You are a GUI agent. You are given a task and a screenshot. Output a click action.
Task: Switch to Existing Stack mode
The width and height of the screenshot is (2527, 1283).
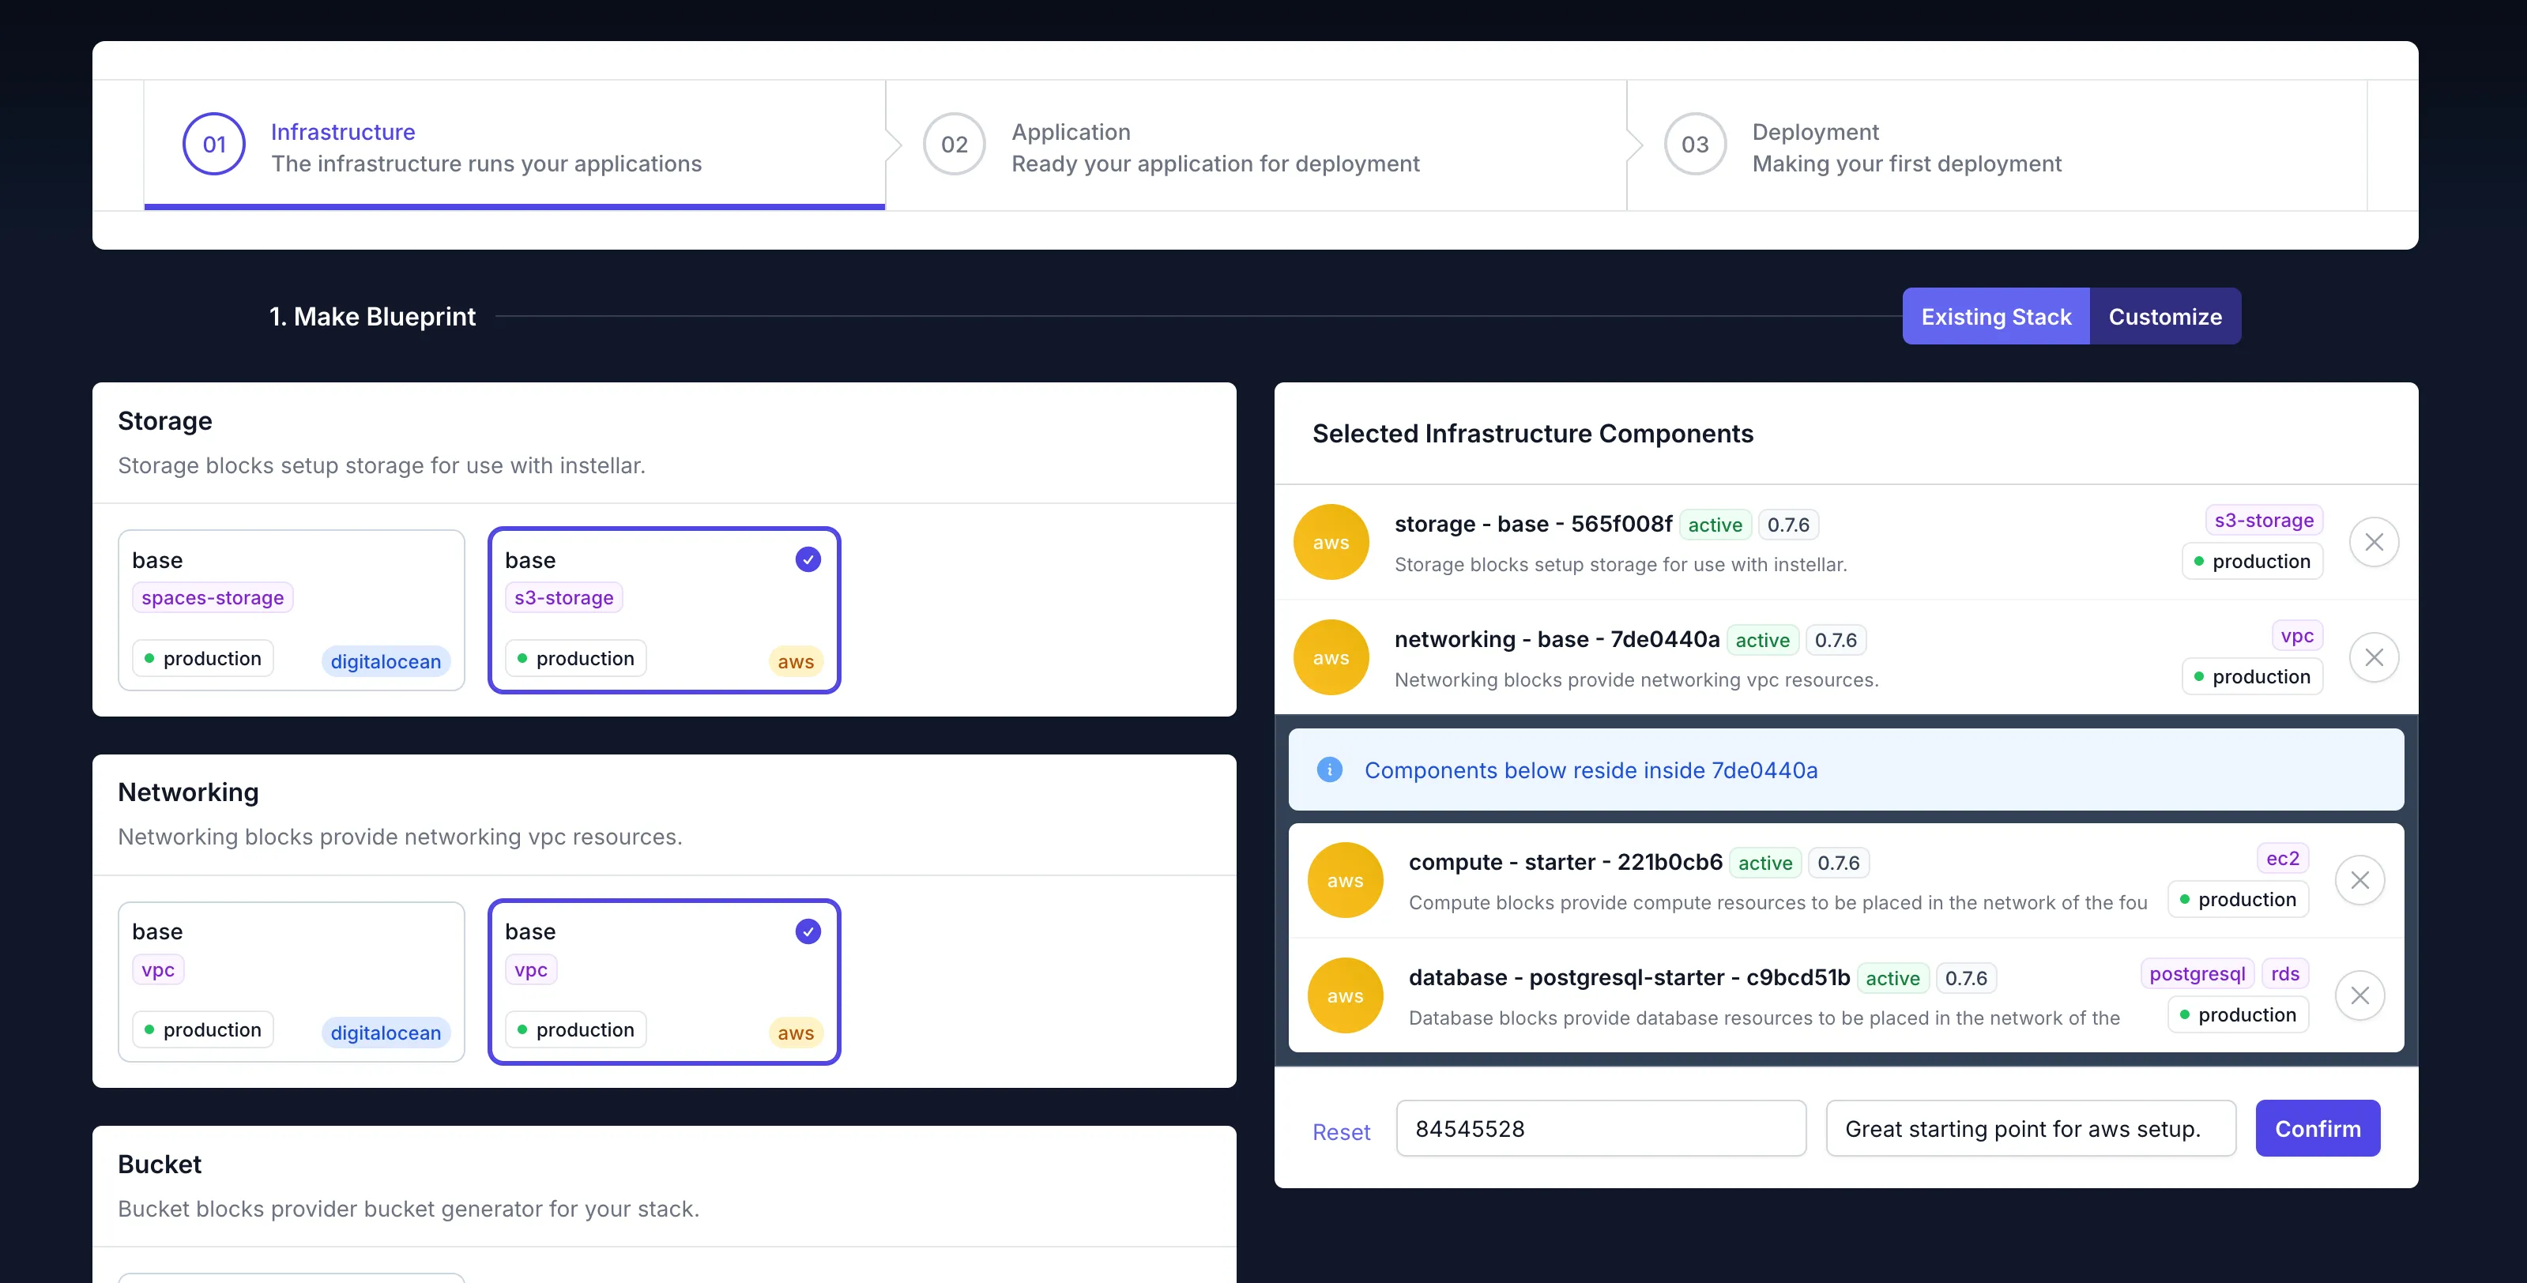point(1995,317)
